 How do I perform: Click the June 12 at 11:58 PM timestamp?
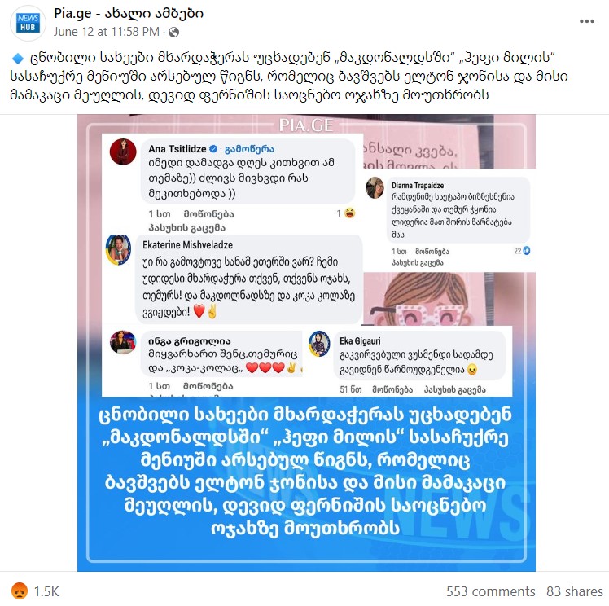[107, 32]
